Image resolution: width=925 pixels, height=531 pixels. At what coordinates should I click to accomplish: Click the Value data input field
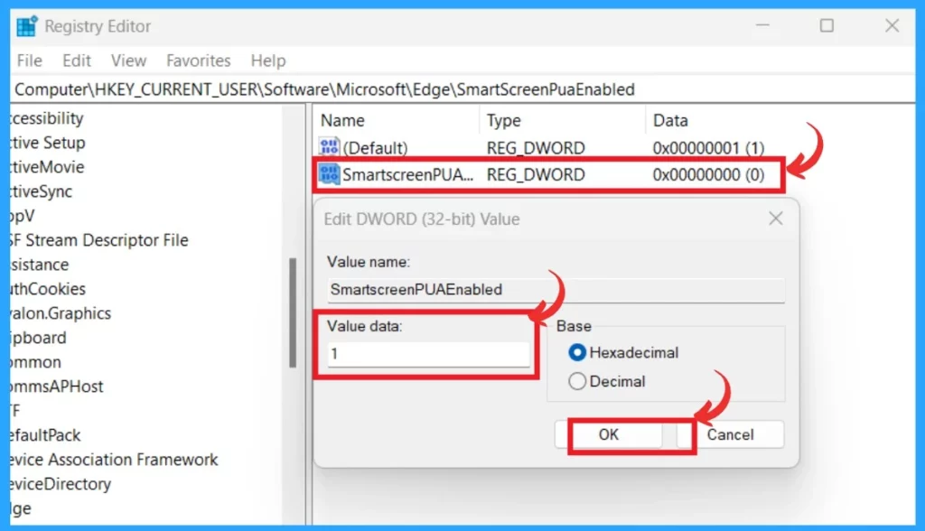429,354
